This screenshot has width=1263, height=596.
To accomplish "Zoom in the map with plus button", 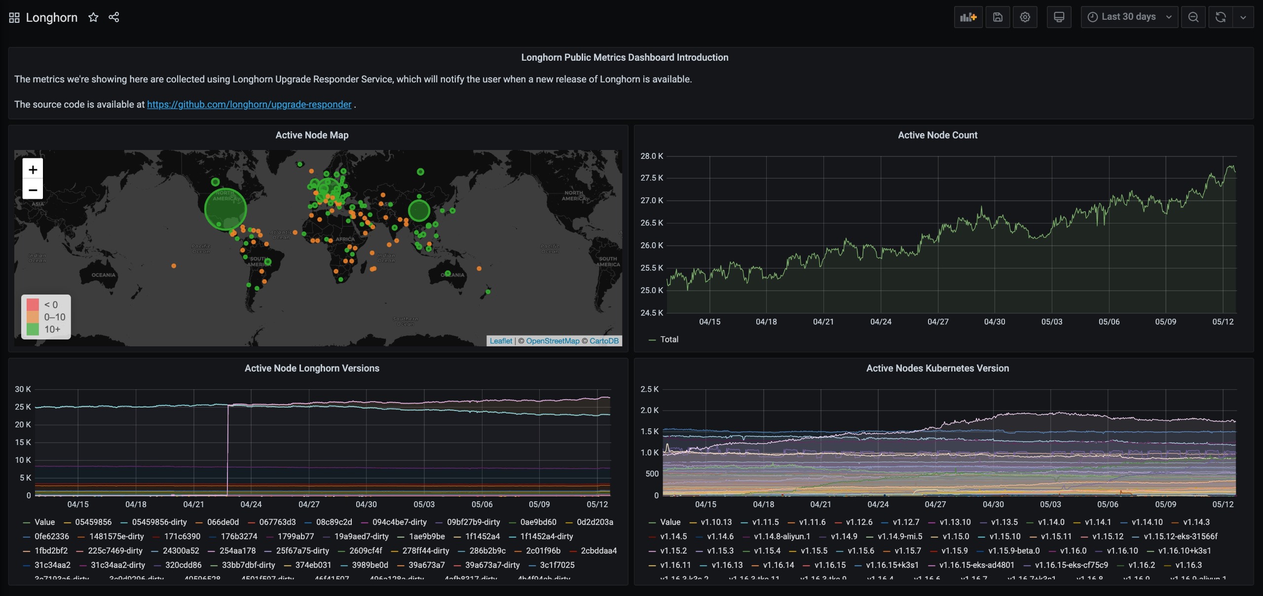I will [33, 170].
